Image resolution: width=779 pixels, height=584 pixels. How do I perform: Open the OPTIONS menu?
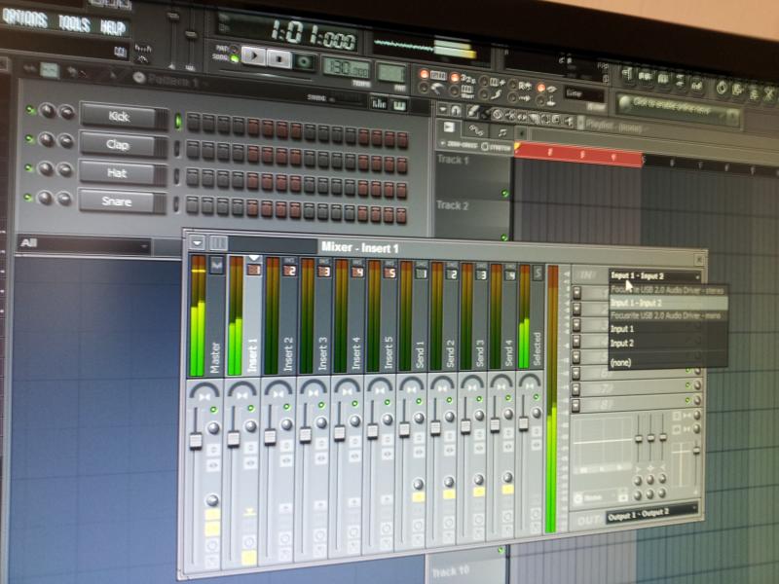coord(25,18)
